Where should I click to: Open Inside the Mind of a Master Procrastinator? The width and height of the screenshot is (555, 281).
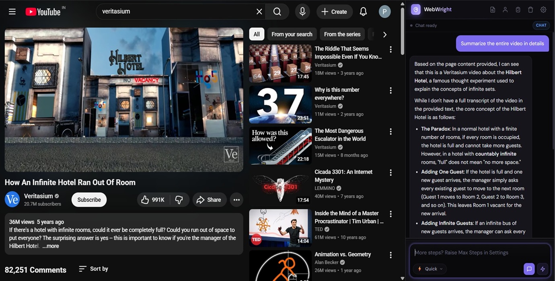(x=349, y=217)
